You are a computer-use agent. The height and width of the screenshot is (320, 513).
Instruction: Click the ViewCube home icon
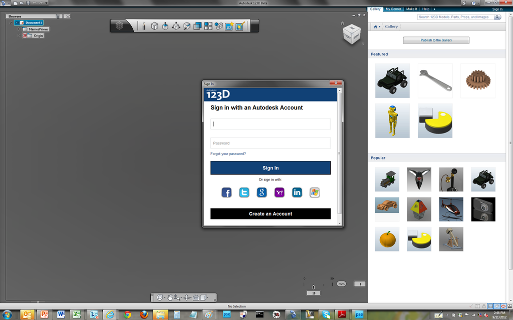342,23
